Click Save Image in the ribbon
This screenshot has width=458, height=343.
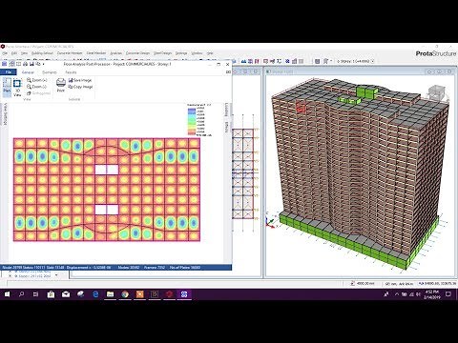pos(80,80)
